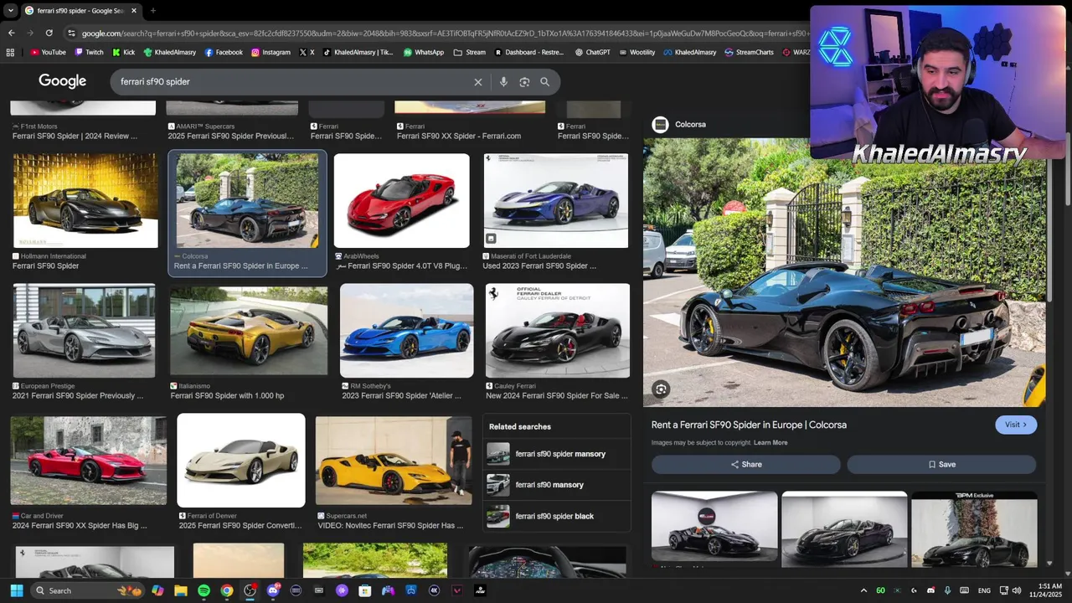
Task: Open RM Sotheby's blue Ferrari thumbnail
Action: [x=406, y=331]
